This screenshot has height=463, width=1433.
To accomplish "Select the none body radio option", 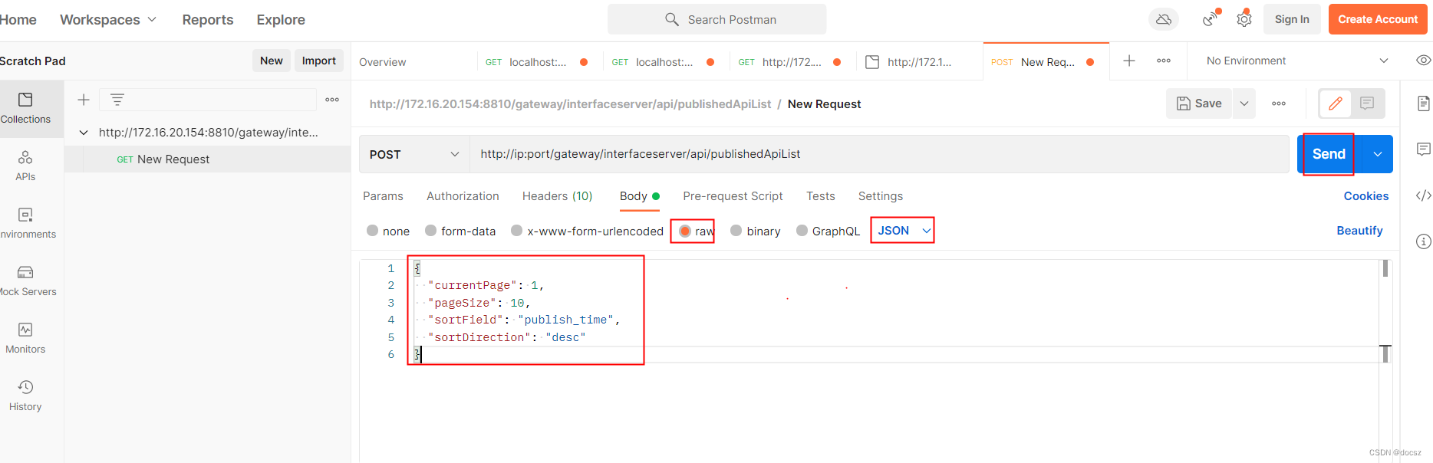I will coord(388,231).
